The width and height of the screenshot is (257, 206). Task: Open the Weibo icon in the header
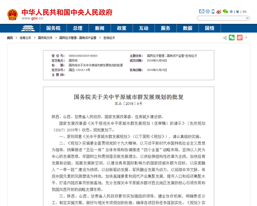pos(219,12)
